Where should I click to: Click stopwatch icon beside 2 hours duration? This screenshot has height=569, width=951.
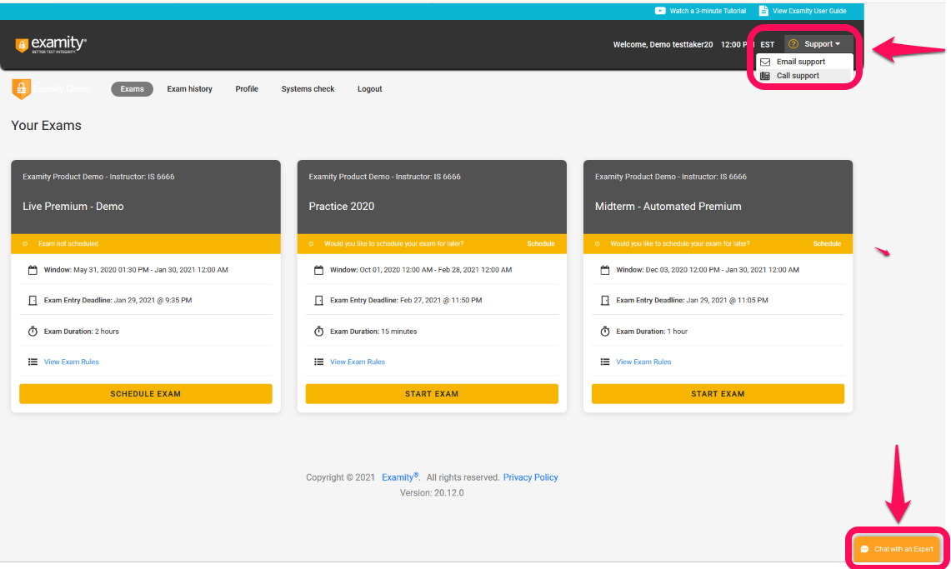(33, 331)
